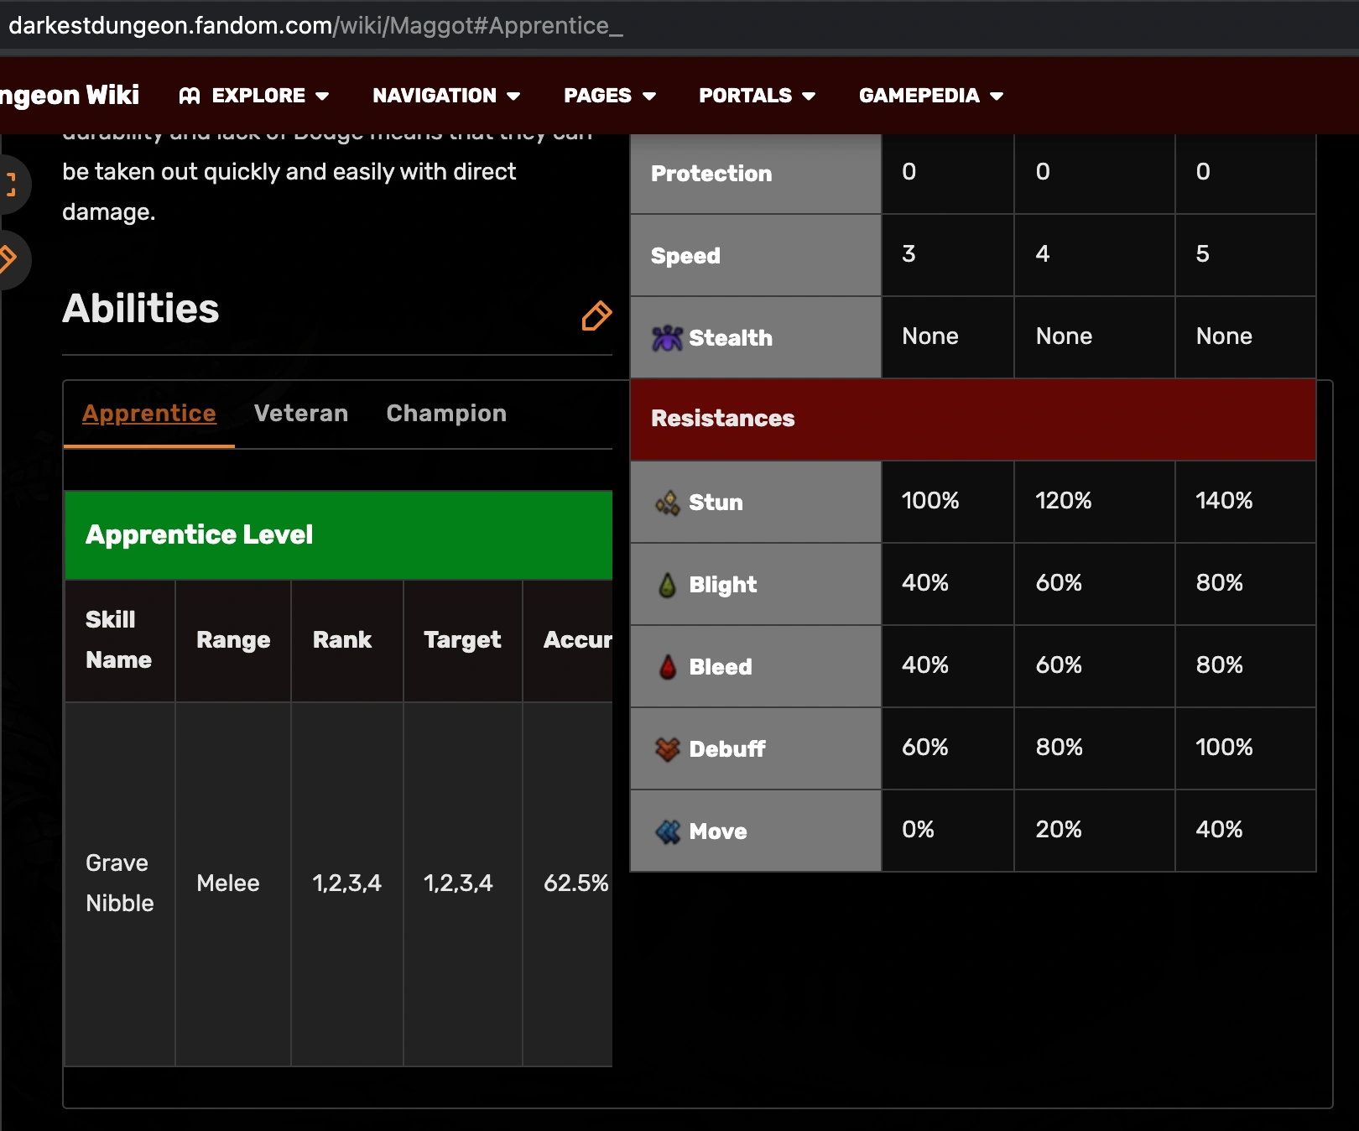Click the Move resistance label
The image size is (1359, 1131).
tap(718, 831)
